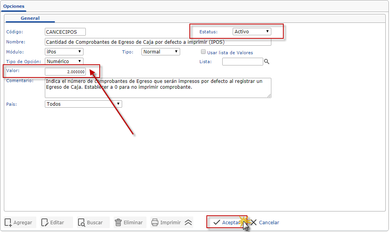Screen dimensions: 390x232
Task: Click the Código field containing CANCECIPOS
Action: click(65, 32)
